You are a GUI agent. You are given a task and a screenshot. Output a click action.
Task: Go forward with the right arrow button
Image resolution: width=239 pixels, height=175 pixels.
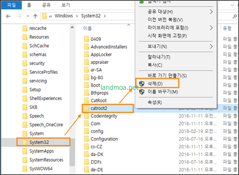19,16
